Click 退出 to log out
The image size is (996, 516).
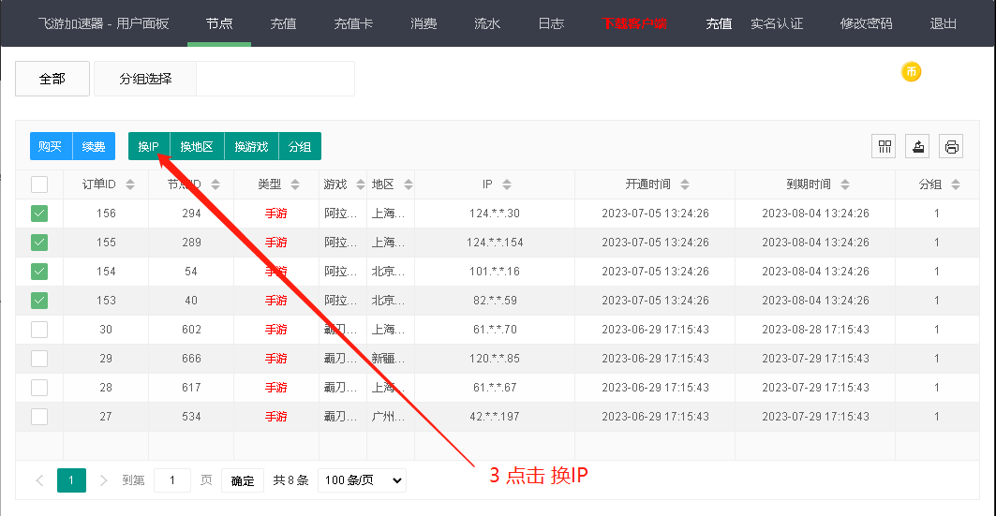(x=944, y=23)
